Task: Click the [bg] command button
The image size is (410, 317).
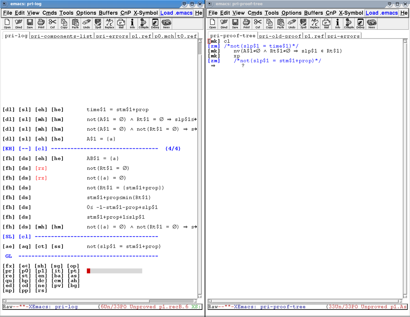Action: [x=73, y=285]
